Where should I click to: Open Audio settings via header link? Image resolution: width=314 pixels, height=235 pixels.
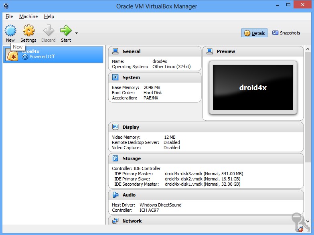tap(129, 195)
